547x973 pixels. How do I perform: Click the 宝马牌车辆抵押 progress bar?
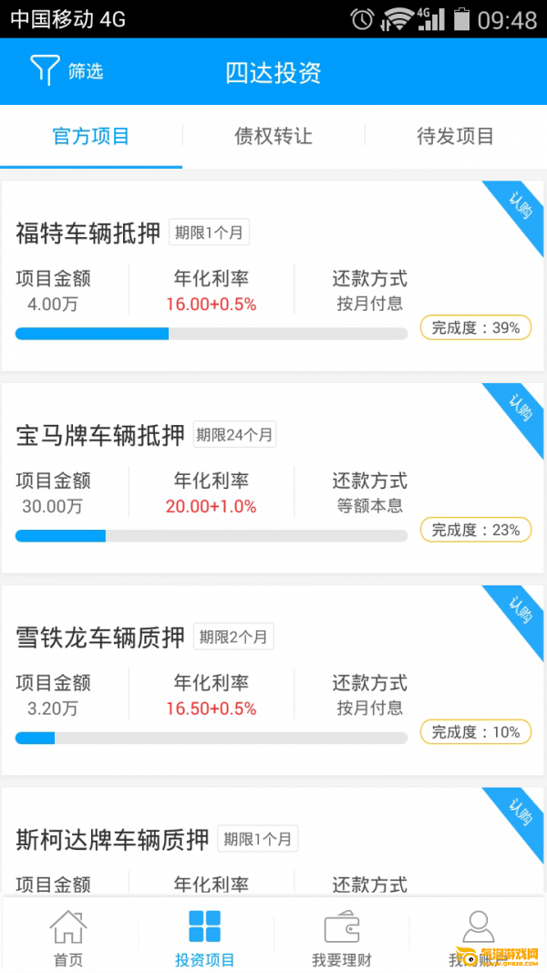211,535
